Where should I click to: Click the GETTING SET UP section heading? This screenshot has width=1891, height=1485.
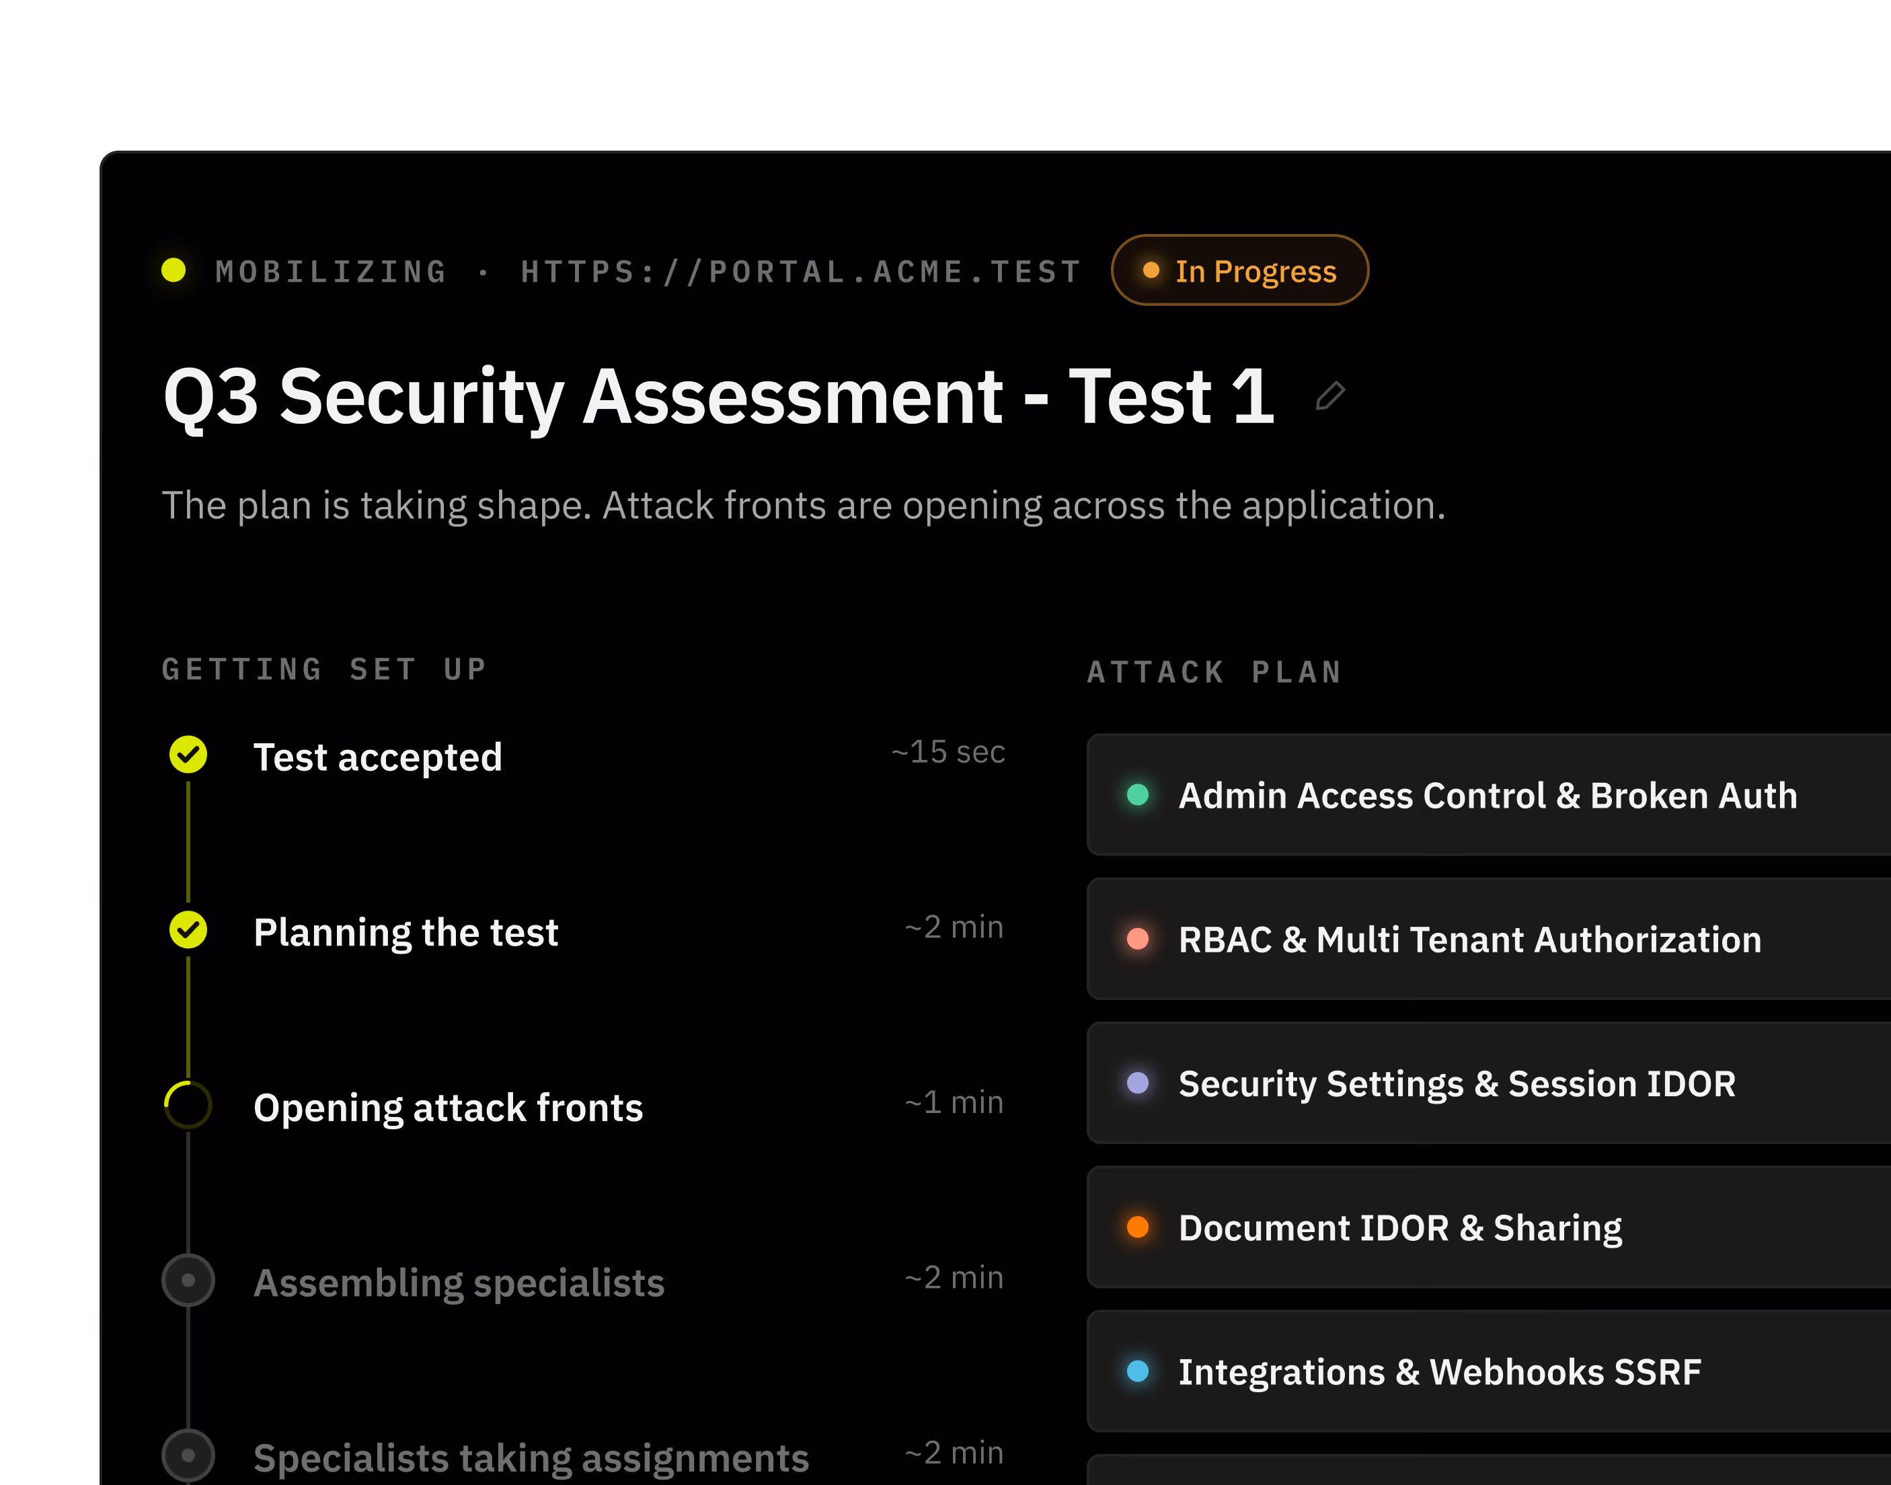[x=324, y=669]
